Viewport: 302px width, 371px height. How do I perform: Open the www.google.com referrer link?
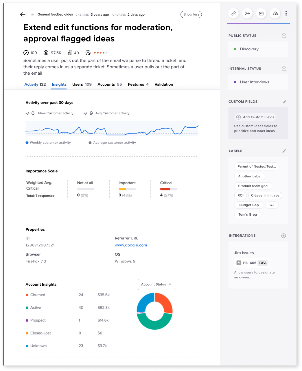[x=131, y=245]
